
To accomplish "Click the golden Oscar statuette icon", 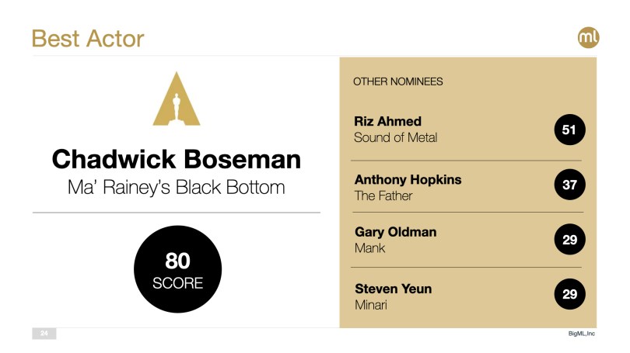I will click(x=177, y=99).
